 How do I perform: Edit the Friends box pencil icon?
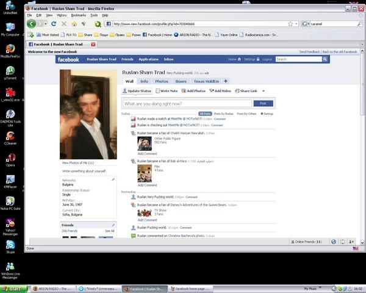113,225
